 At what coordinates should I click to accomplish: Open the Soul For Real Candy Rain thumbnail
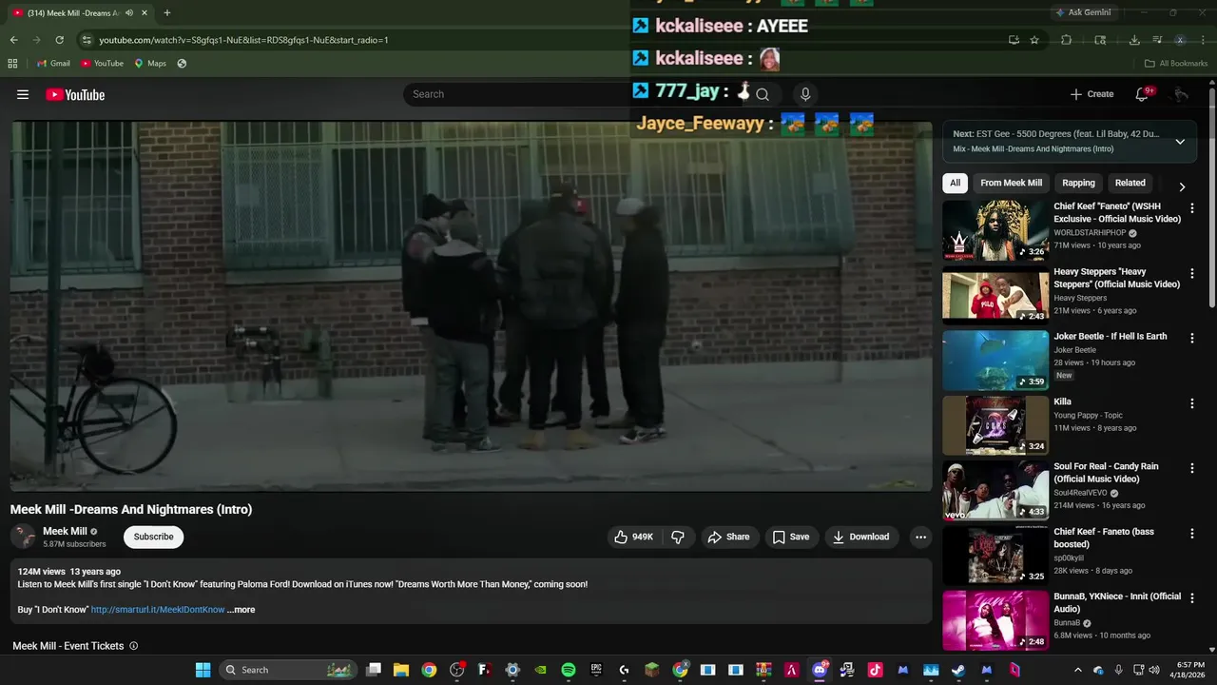995,490
